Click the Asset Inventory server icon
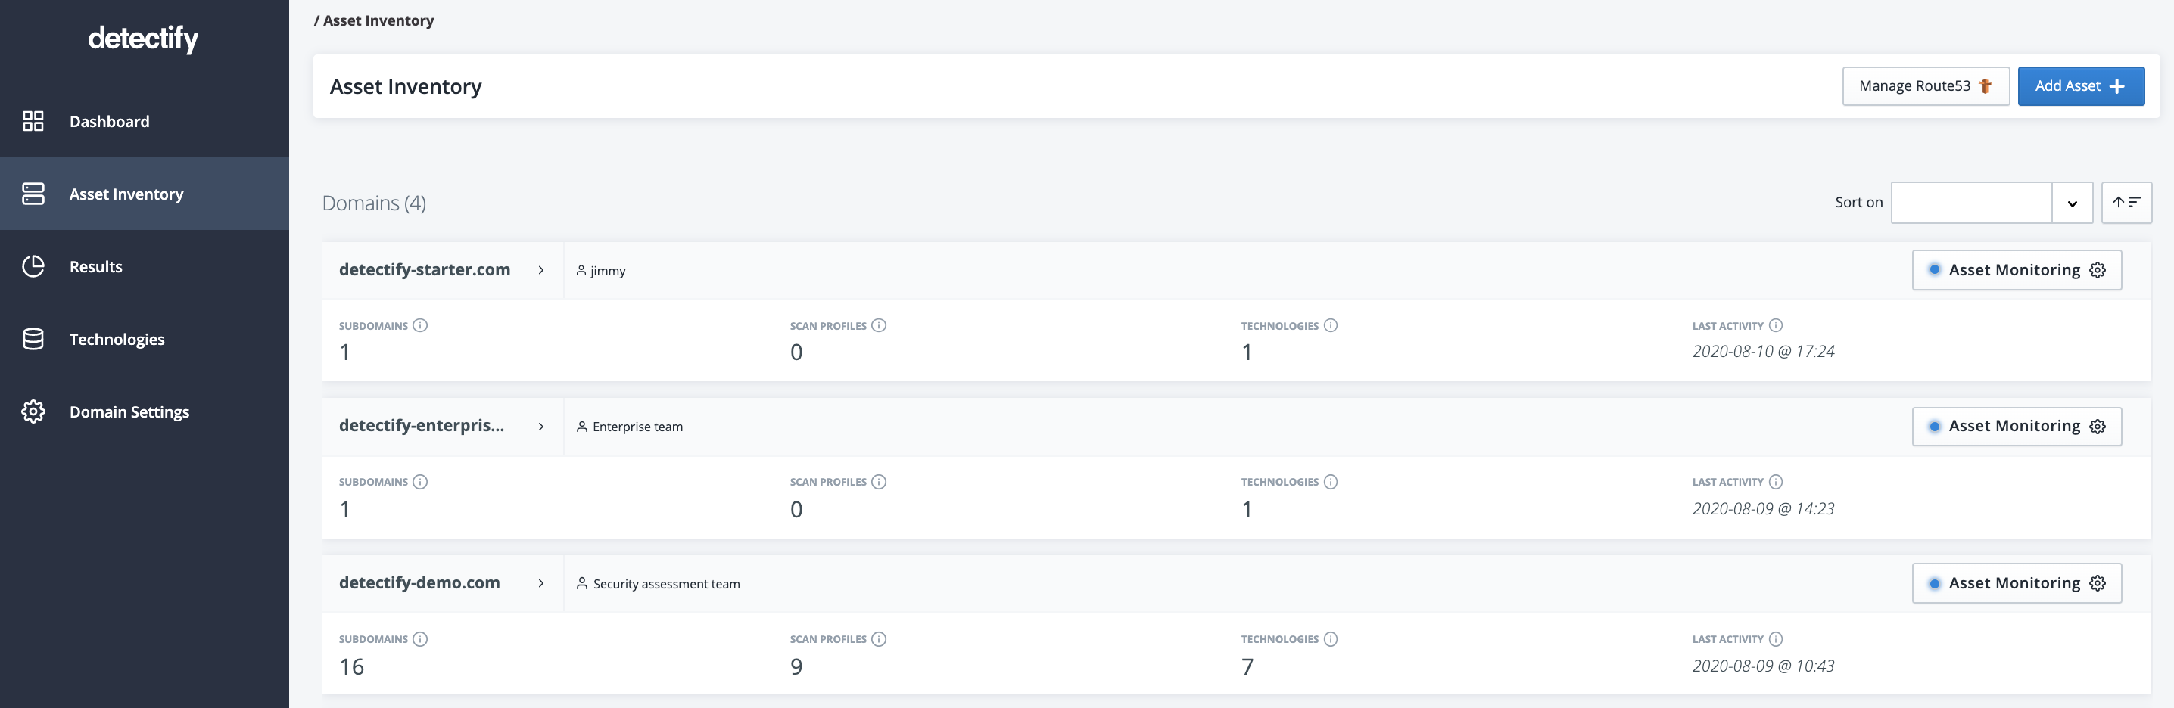This screenshot has width=2174, height=708. pyautogui.click(x=33, y=194)
